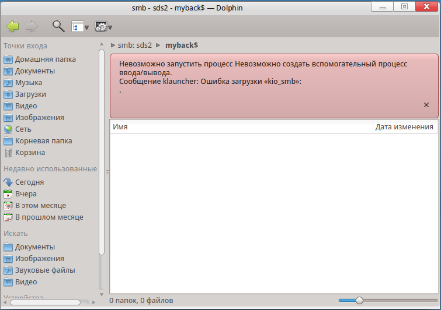Click Изображения icon under Искать

tap(8, 259)
